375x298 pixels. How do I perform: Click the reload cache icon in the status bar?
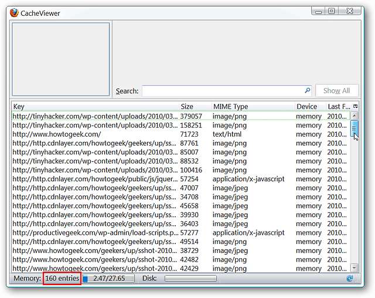350,279
